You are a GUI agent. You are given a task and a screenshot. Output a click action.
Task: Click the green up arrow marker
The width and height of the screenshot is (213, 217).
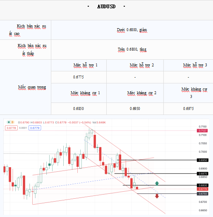point(157,183)
